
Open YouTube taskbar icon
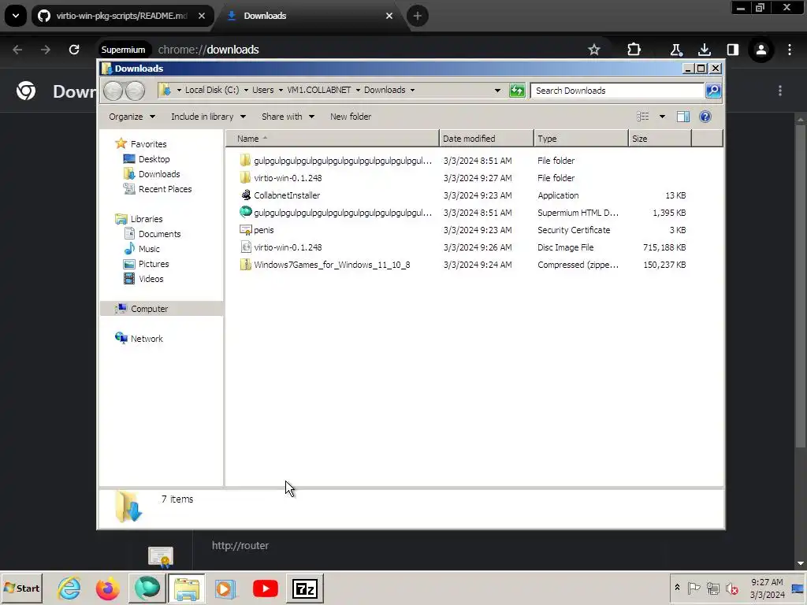point(265,588)
